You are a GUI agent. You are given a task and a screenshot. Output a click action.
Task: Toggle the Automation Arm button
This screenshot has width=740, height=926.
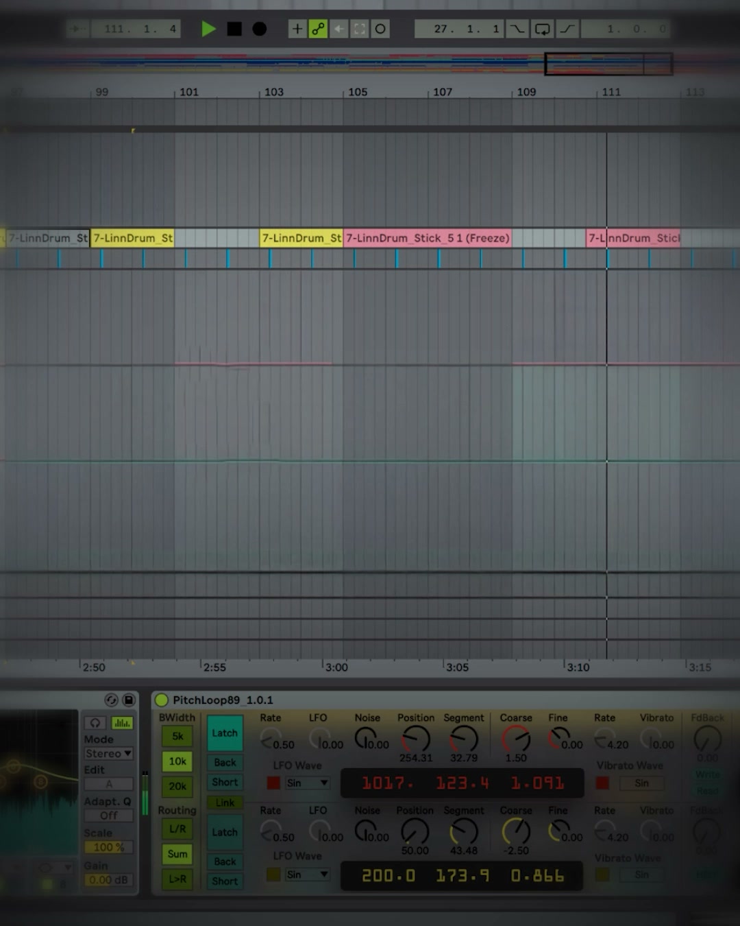pyautogui.click(x=318, y=29)
